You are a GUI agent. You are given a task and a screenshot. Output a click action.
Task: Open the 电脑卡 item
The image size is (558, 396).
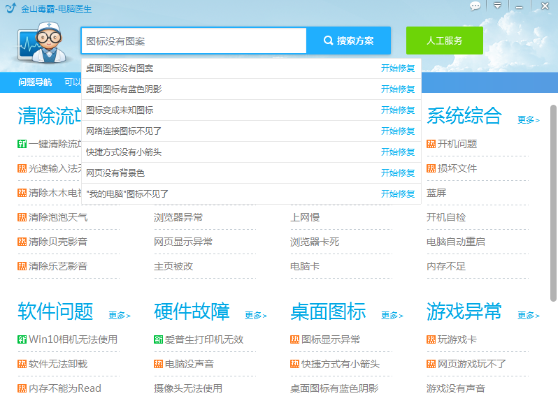(305, 266)
